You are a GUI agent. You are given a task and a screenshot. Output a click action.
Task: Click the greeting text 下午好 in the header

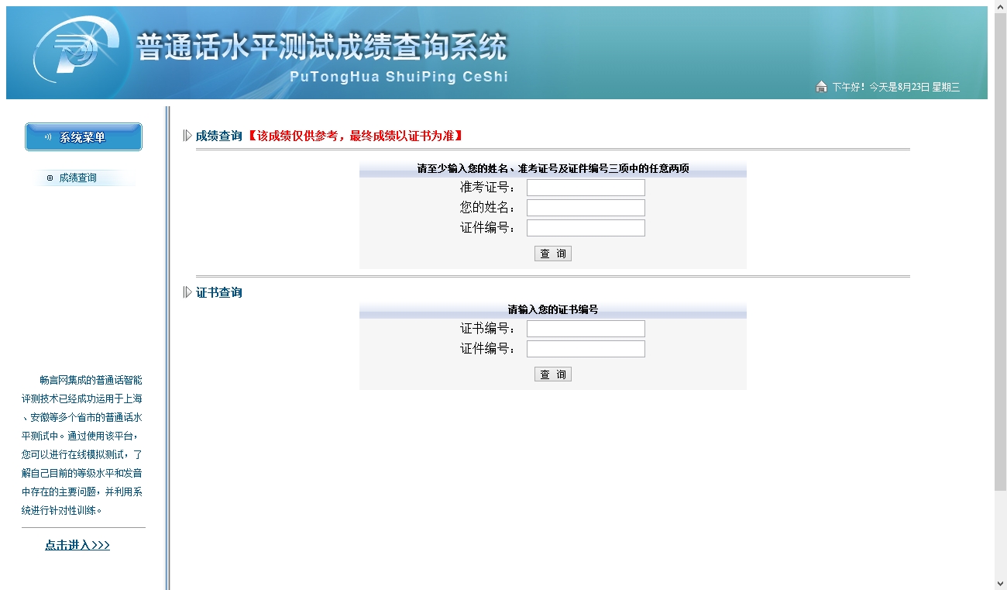pyautogui.click(x=847, y=88)
